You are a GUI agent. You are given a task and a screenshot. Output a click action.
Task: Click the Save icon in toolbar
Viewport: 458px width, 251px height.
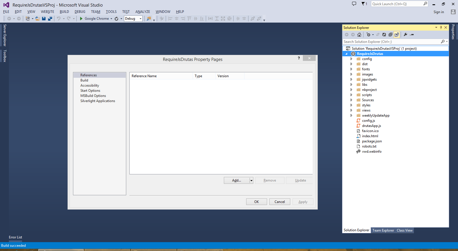tap(44, 19)
